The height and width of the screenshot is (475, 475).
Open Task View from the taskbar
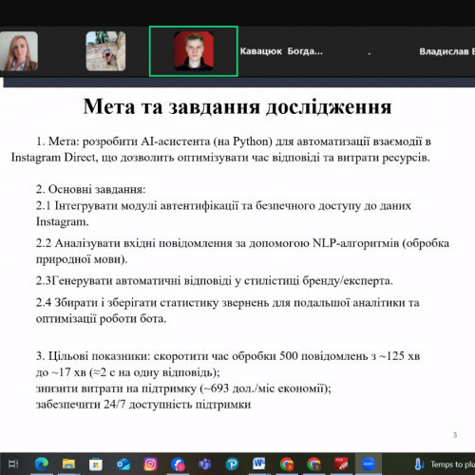pos(13,465)
